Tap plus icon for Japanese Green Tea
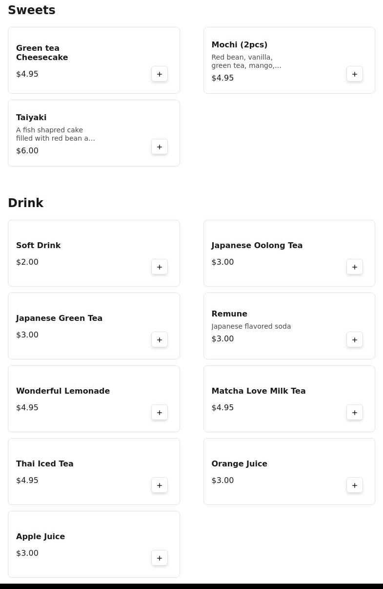The width and height of the screenshot is (383, 589). tap(160, 340)
